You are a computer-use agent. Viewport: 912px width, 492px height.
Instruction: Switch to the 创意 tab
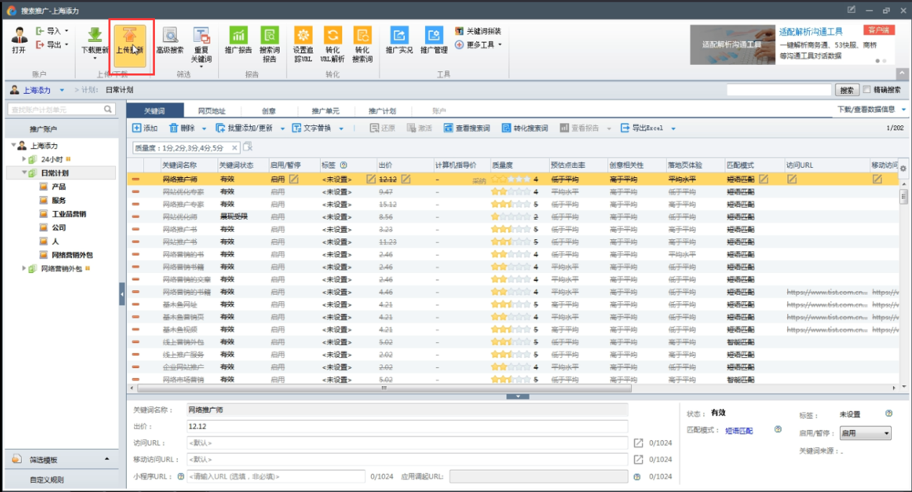pos(269,111)
